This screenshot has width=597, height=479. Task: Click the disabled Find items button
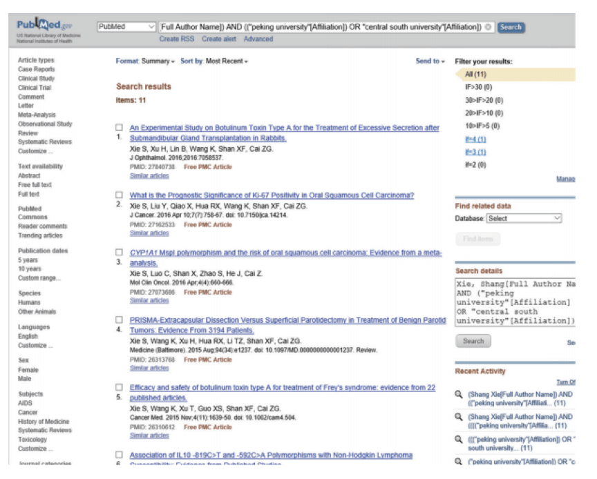[x=478, y=239]
